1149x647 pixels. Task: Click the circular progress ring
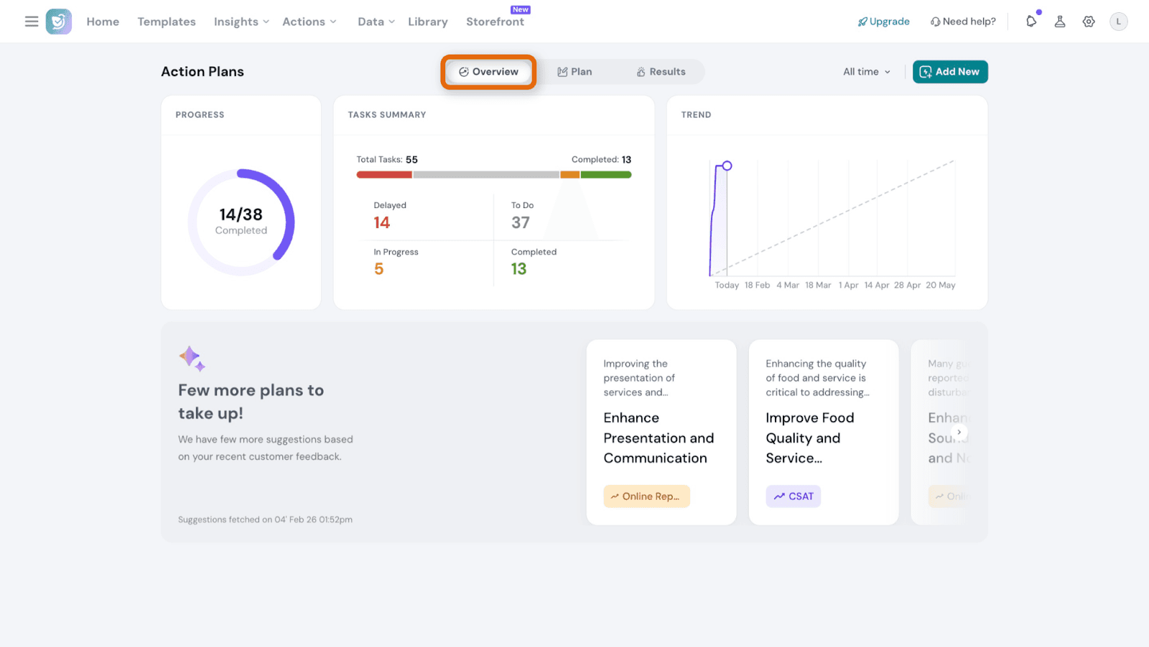click(241, 222)
